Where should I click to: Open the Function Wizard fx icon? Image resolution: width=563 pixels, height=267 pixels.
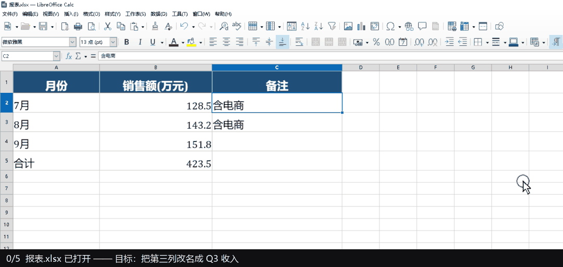pos(69,56)
